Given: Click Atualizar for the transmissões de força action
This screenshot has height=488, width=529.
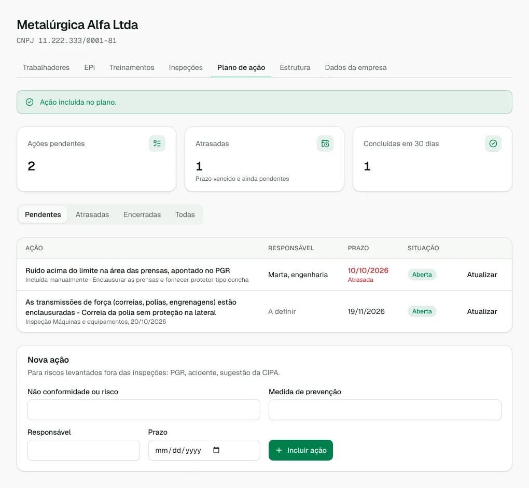Looking at the screenshot, I should (482, 311).
